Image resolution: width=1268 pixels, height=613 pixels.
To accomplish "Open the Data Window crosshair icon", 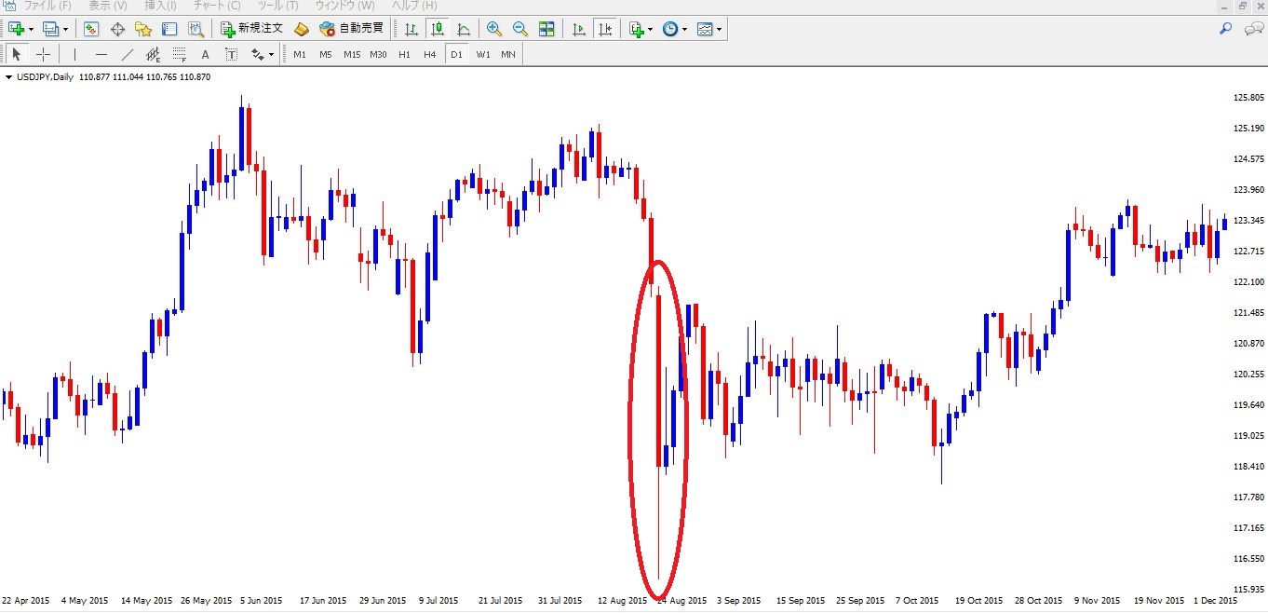I will [x=117, y=29].
